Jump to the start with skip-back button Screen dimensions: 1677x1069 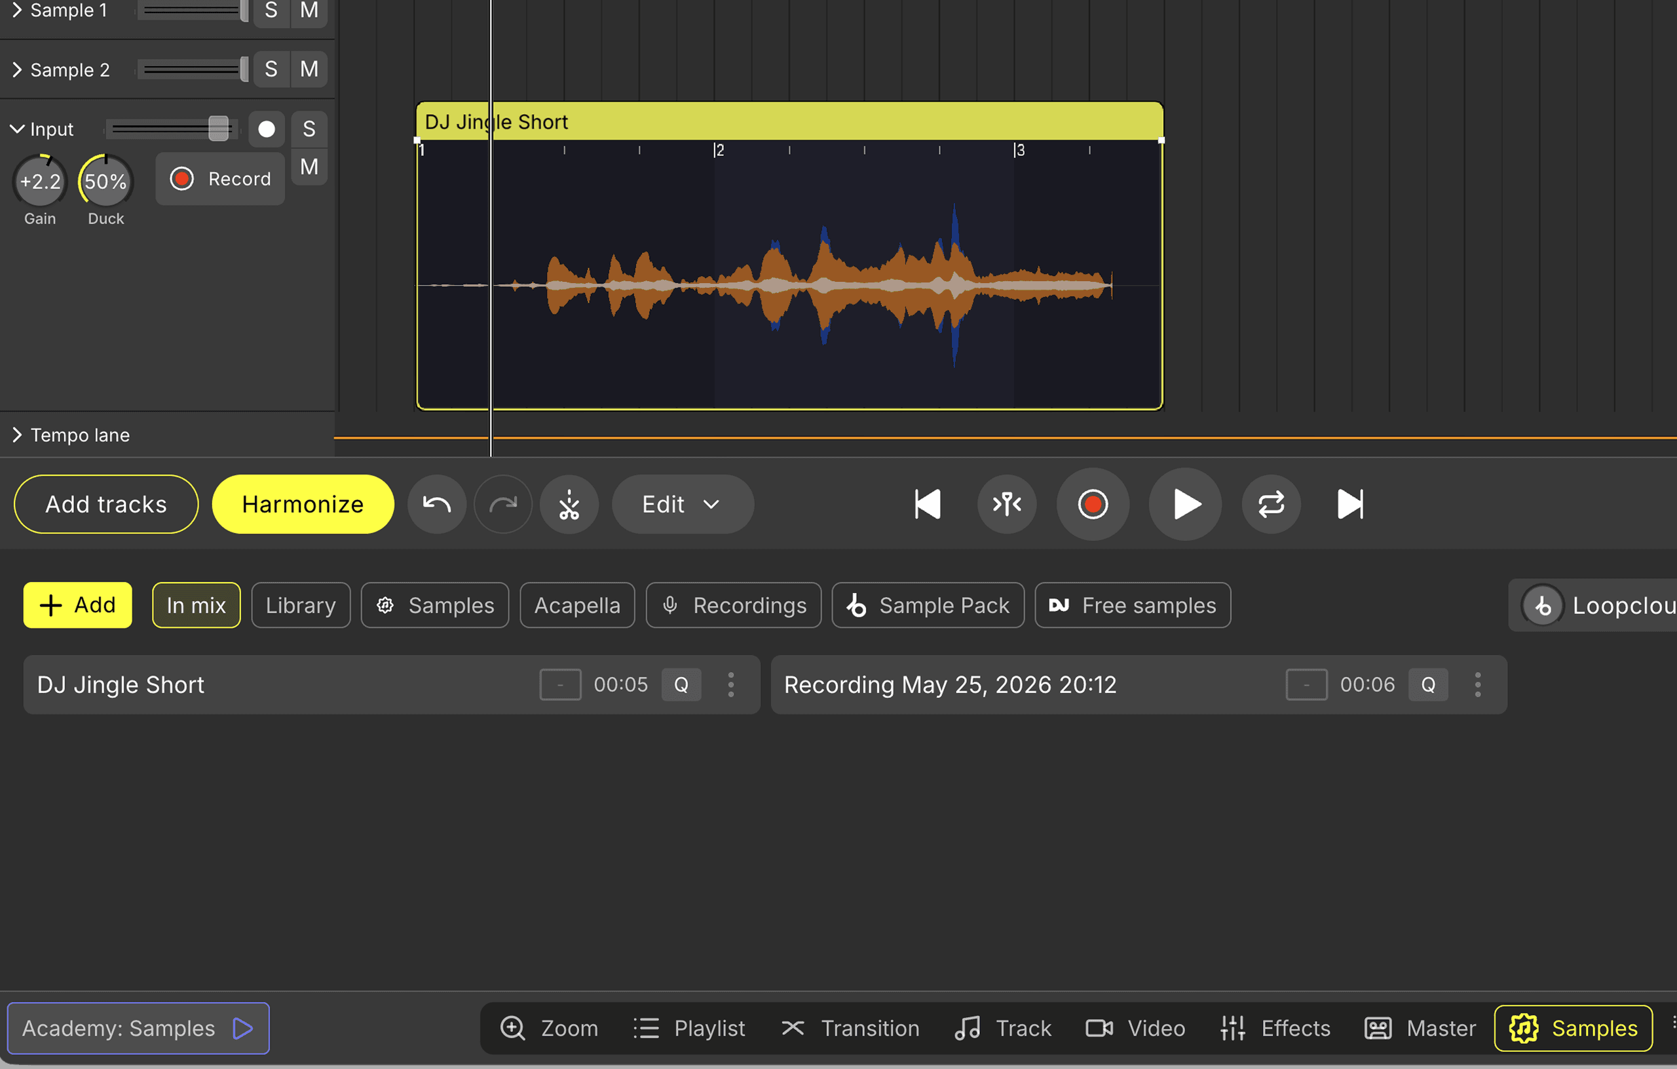tap(927, 504)
